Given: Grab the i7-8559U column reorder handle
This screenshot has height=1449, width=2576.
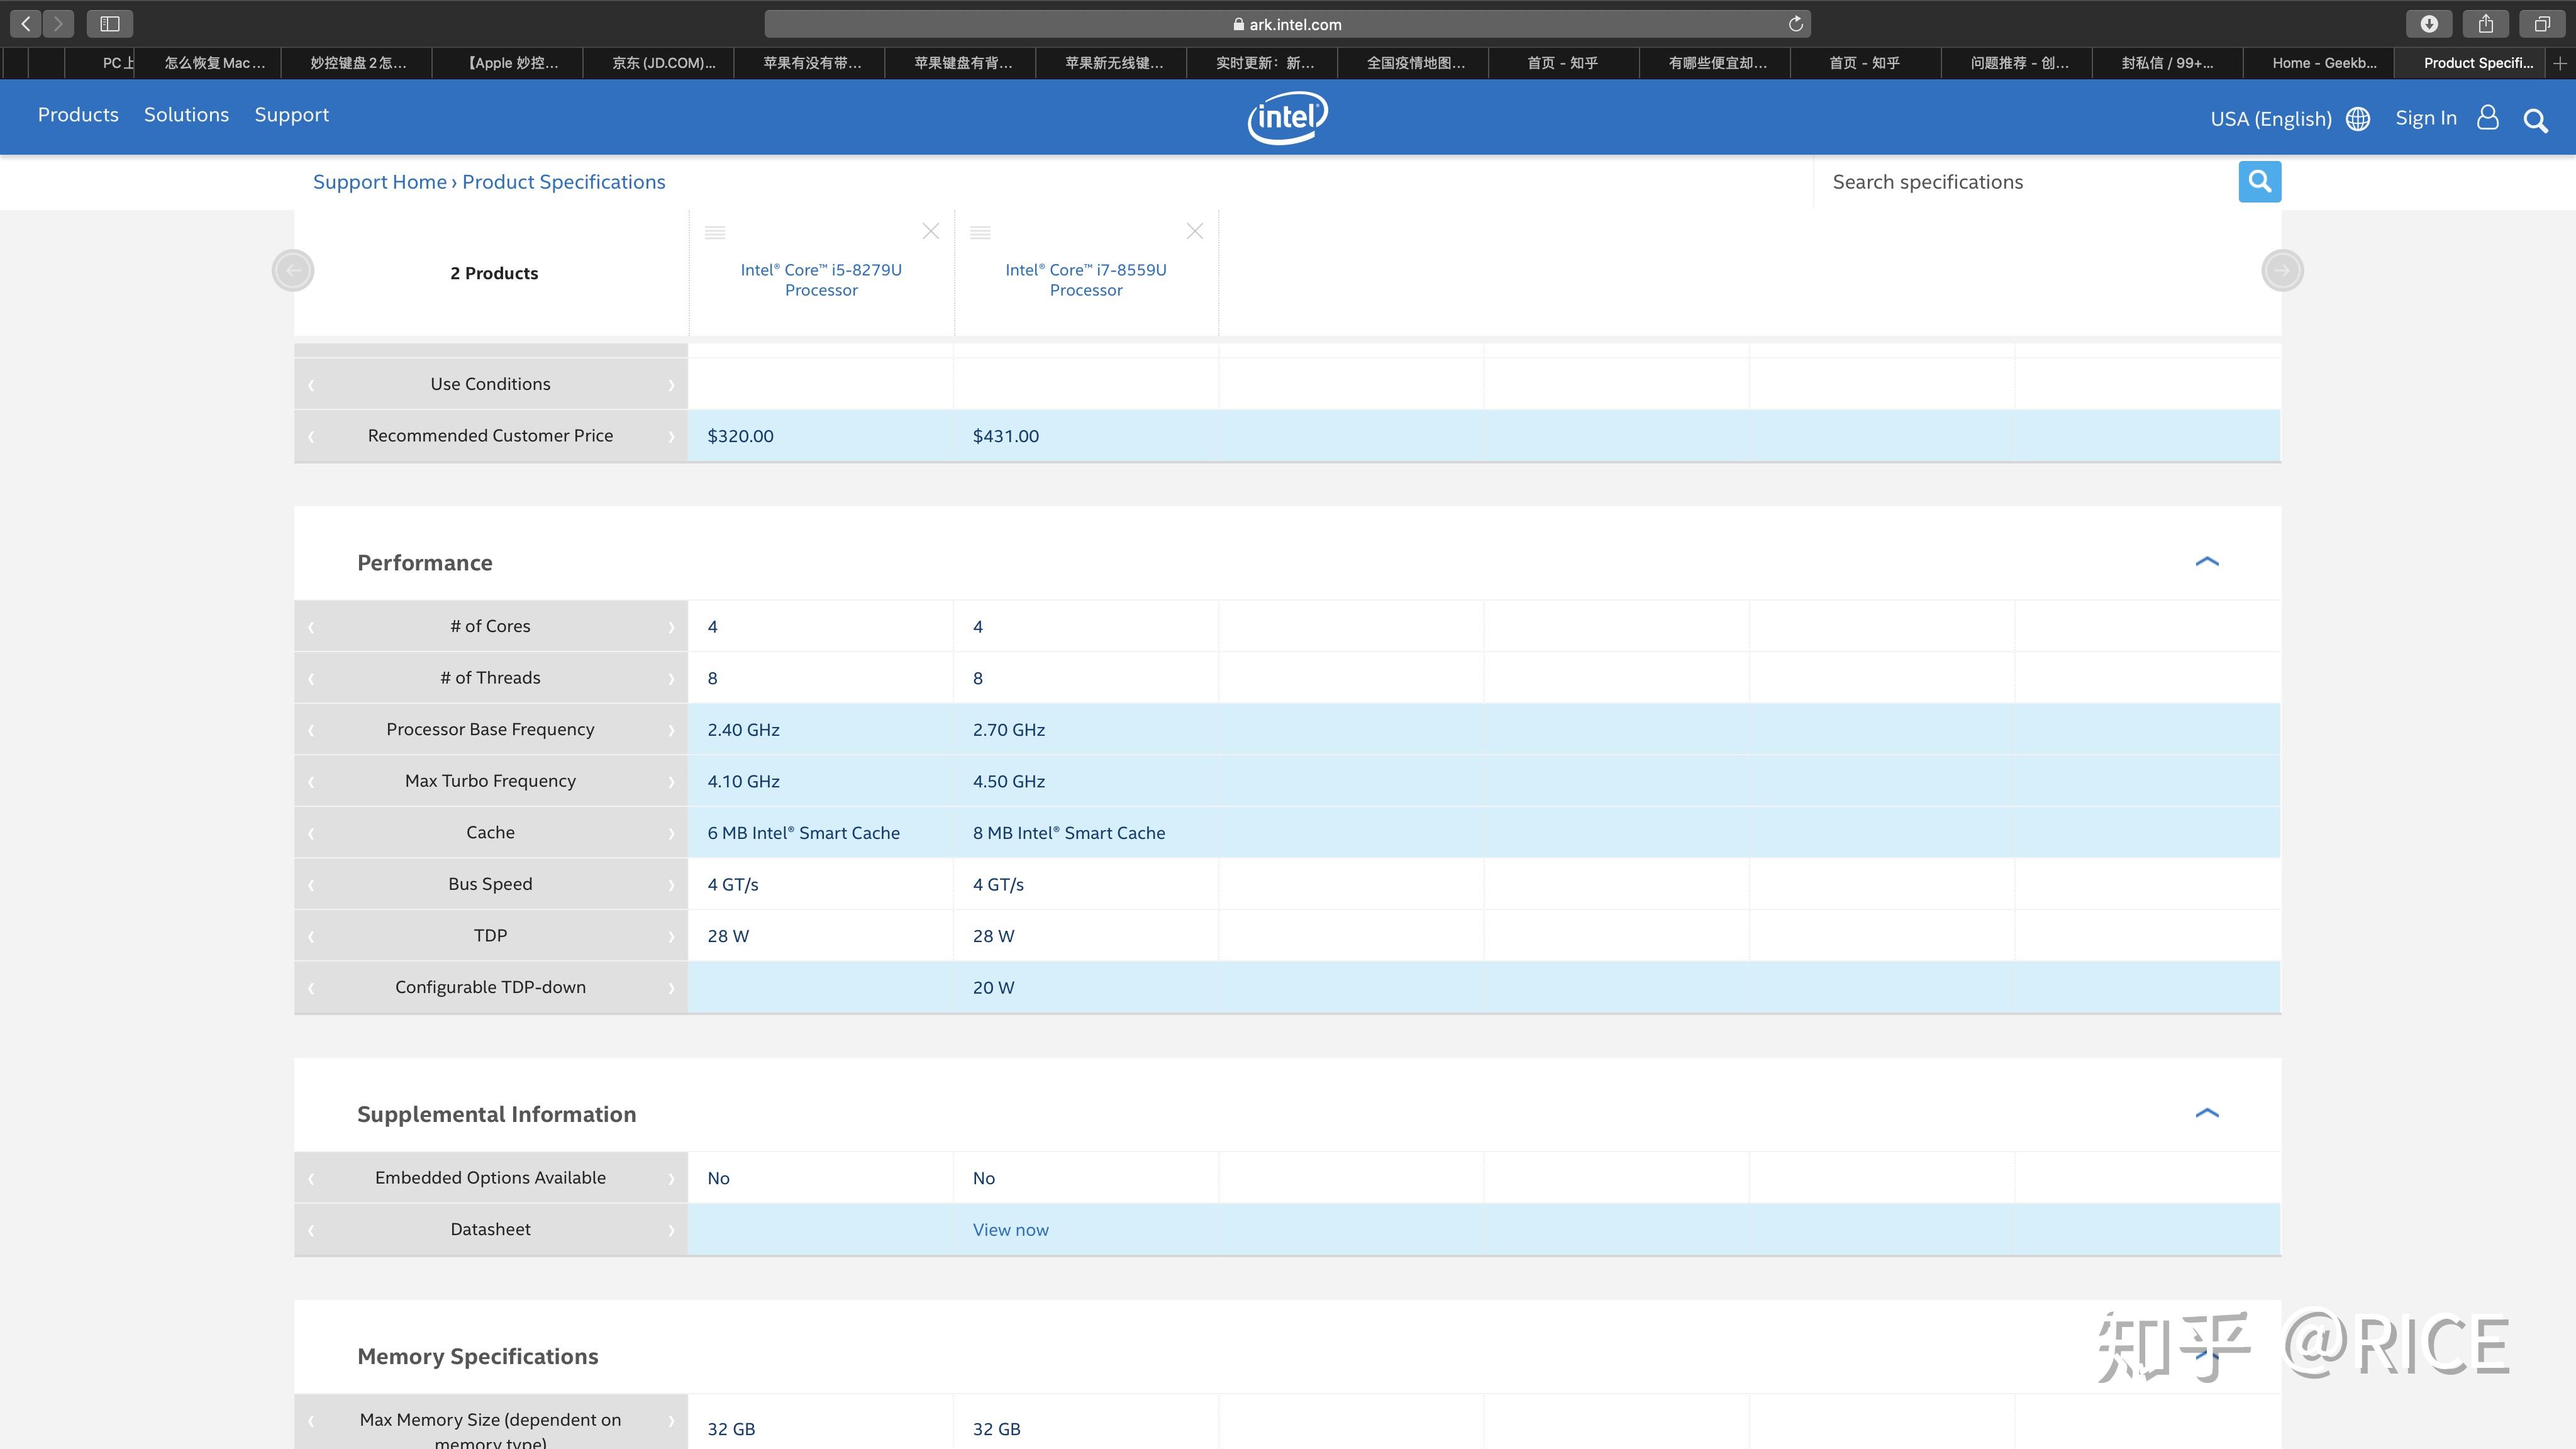Looking at the screenshot, I should (x=980, y=232).
